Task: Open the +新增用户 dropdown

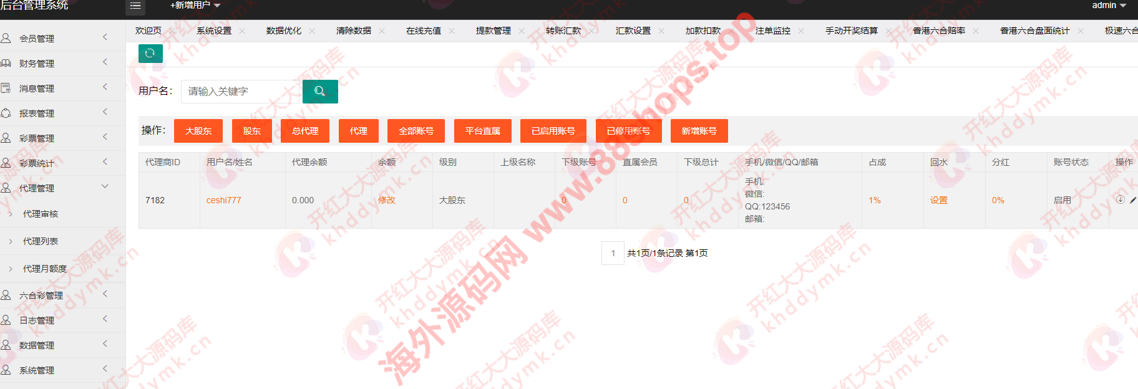Action: 195,6
